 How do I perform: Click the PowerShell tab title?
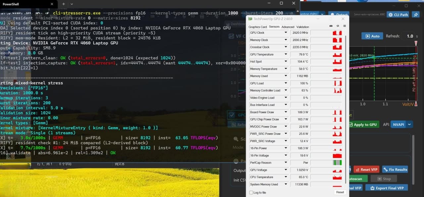pos(10,5)
